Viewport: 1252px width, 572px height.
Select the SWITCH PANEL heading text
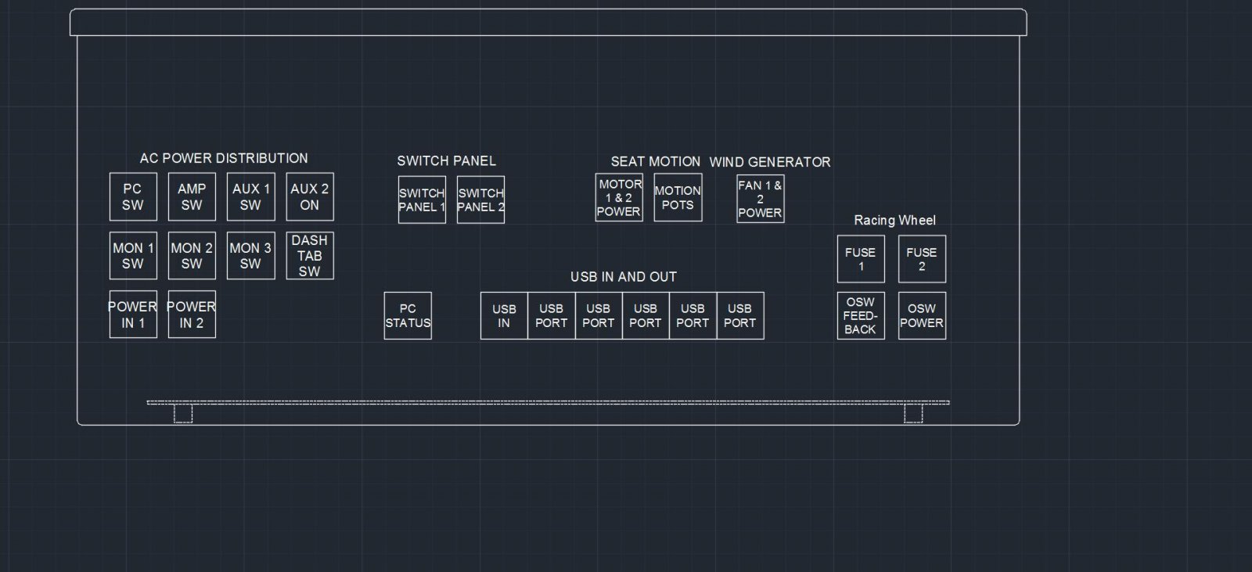(446, 160)
